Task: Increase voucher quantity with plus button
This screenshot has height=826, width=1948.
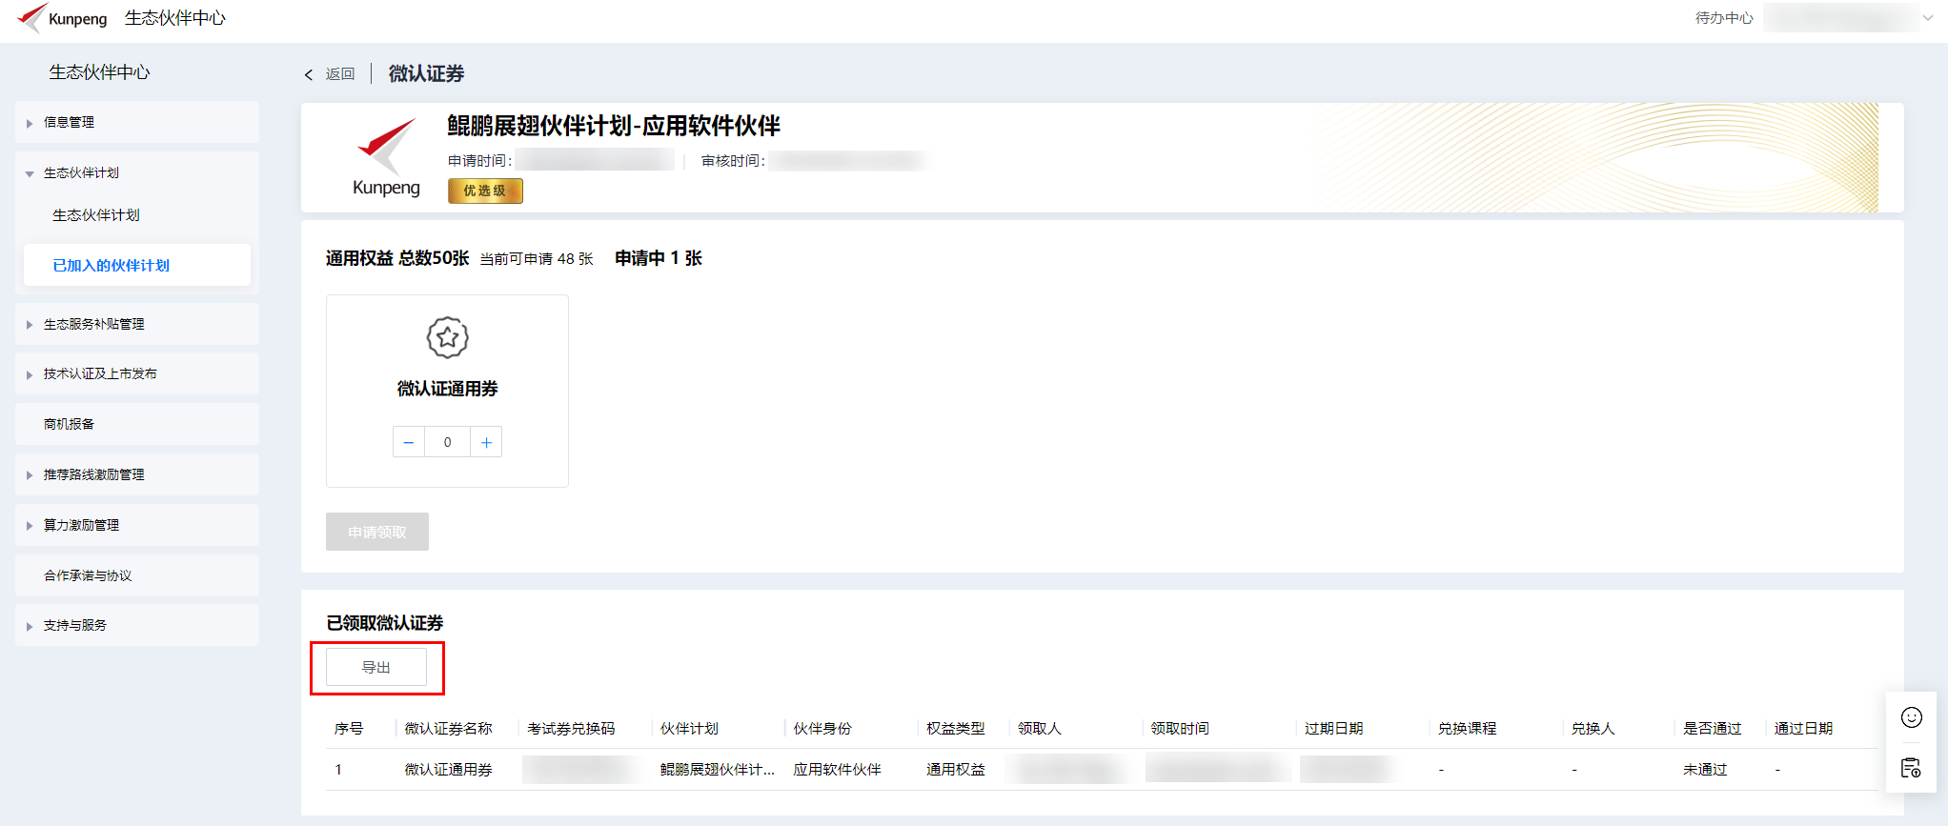Action: tap(486, 442)
